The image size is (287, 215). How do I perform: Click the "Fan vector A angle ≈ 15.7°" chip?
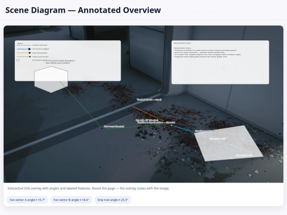coord(27,200)
